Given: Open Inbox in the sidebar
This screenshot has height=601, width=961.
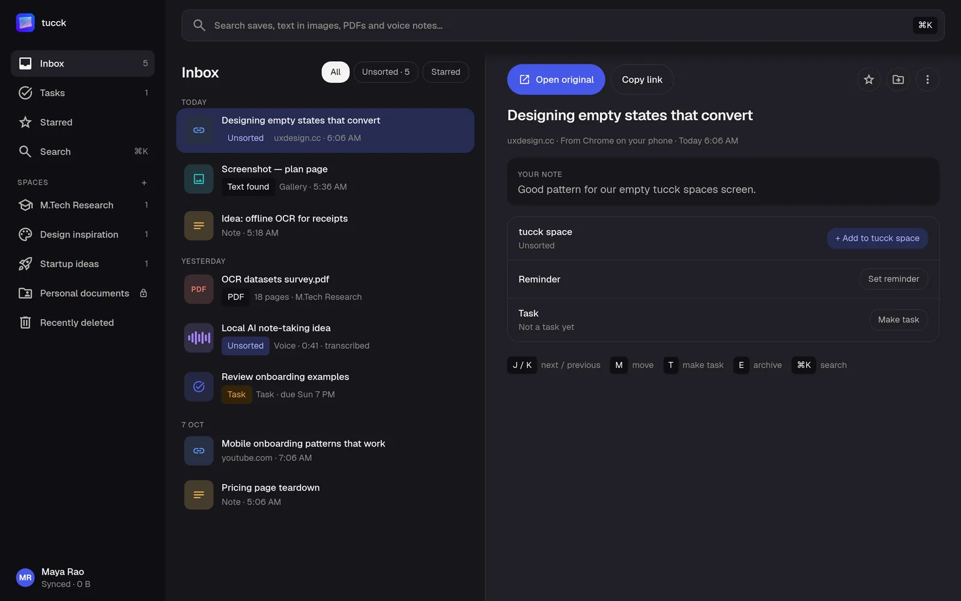Looking at the screenshot, I should [x=83, y=64].
